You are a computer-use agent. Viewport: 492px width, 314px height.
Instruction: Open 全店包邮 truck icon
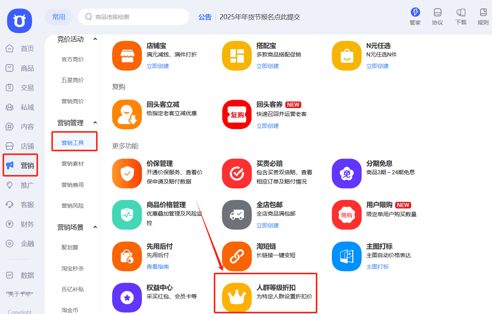(x=237, y=215)
